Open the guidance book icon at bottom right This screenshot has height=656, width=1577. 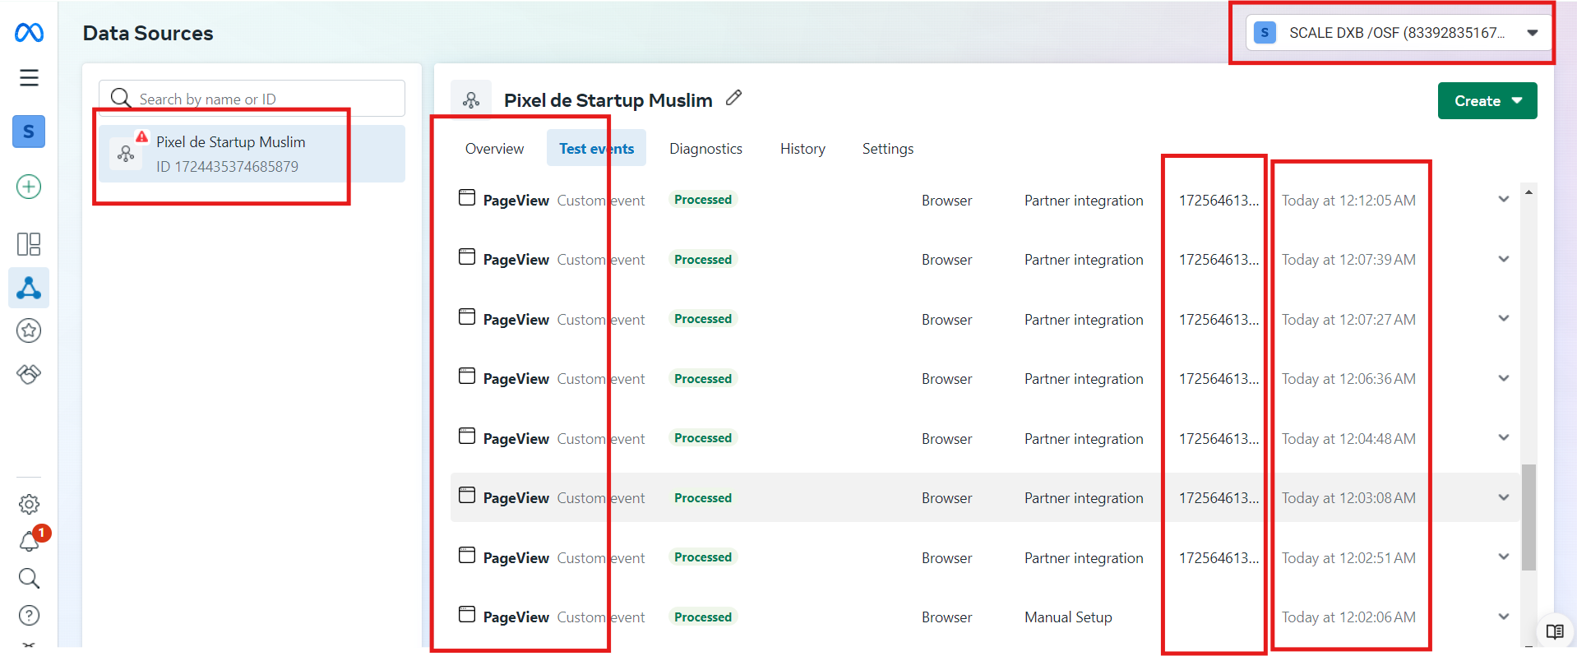[x=1554, y=631]
